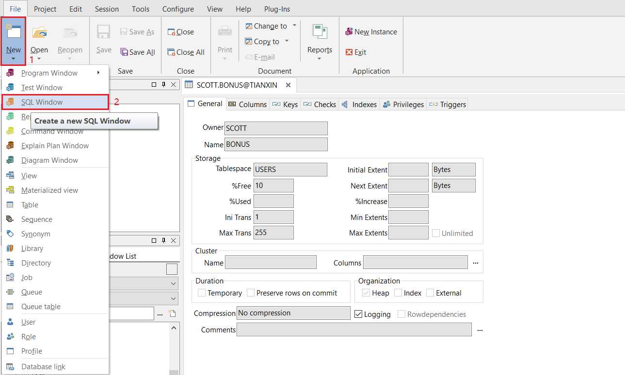Expand the Reports dropdown arrow
Screen dimensions: 625x375
tap(320, 59)
